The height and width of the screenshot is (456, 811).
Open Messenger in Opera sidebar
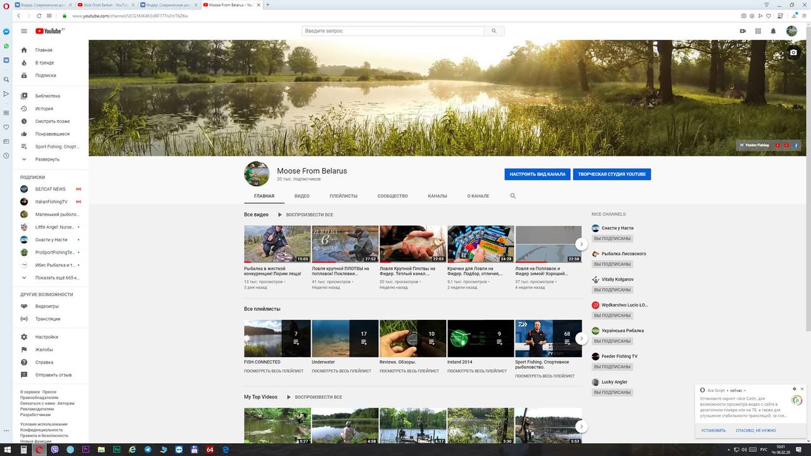6,32
